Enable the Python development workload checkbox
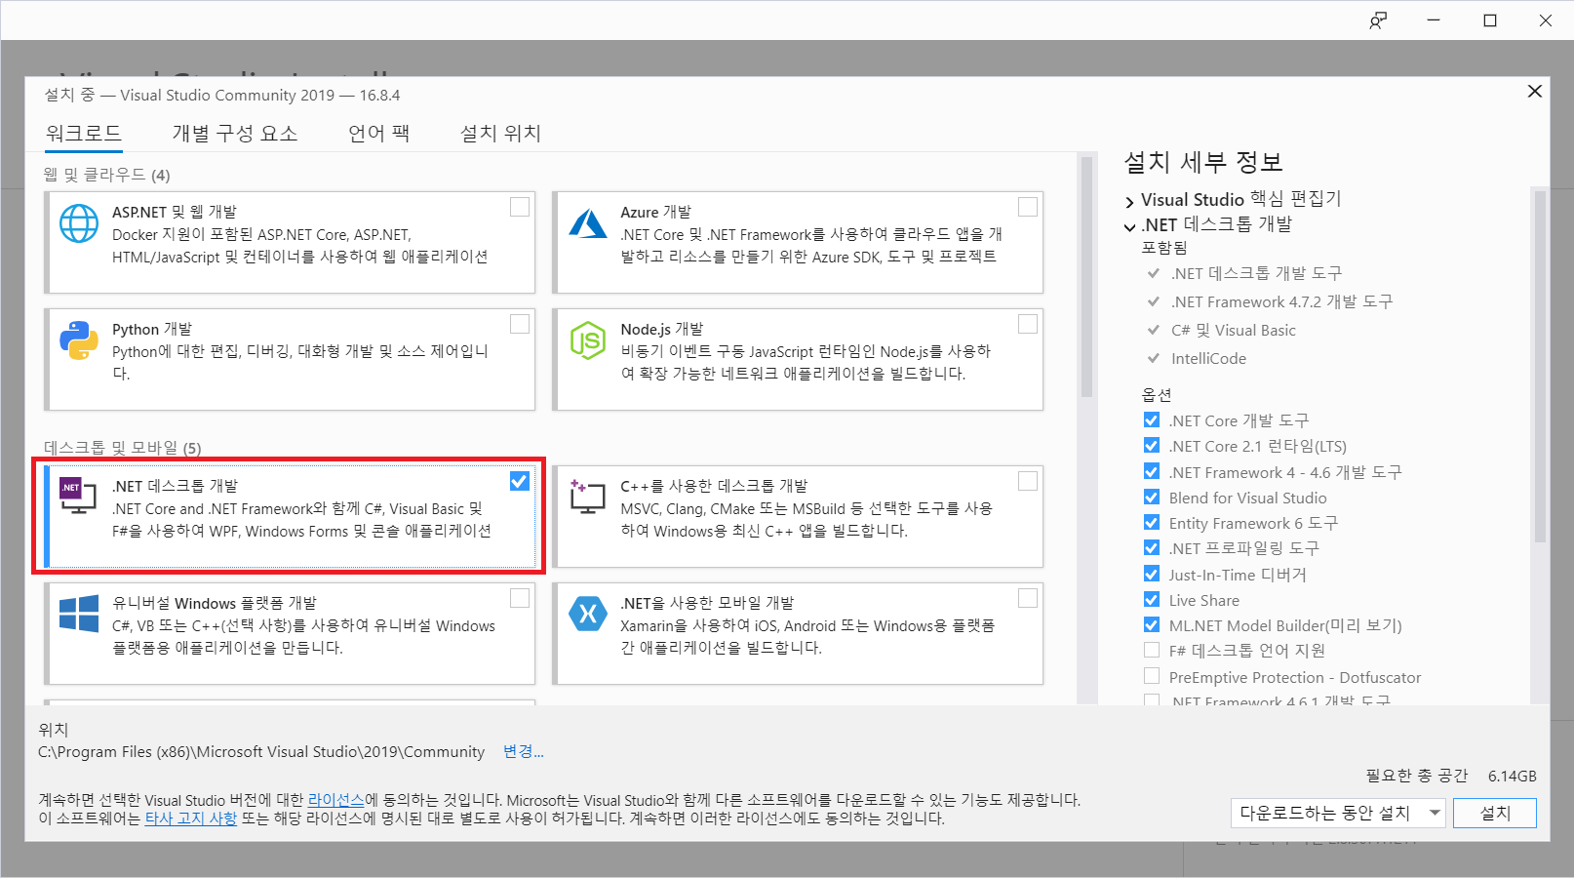The height and width of the screenshot is (878, 1574). coord(520,324)
